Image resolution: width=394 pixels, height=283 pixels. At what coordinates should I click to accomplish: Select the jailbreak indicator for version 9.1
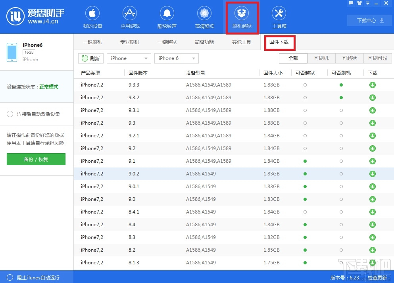[x=305, y=161]
